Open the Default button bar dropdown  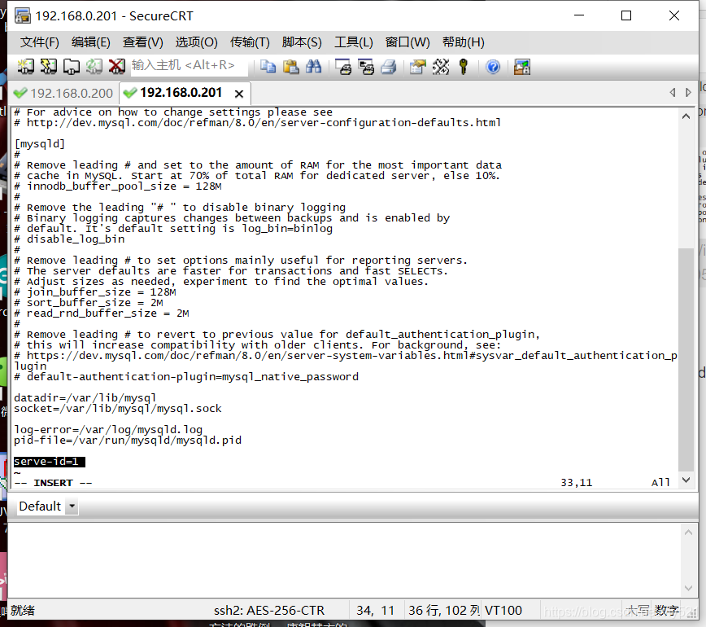[x=72, y=506]
